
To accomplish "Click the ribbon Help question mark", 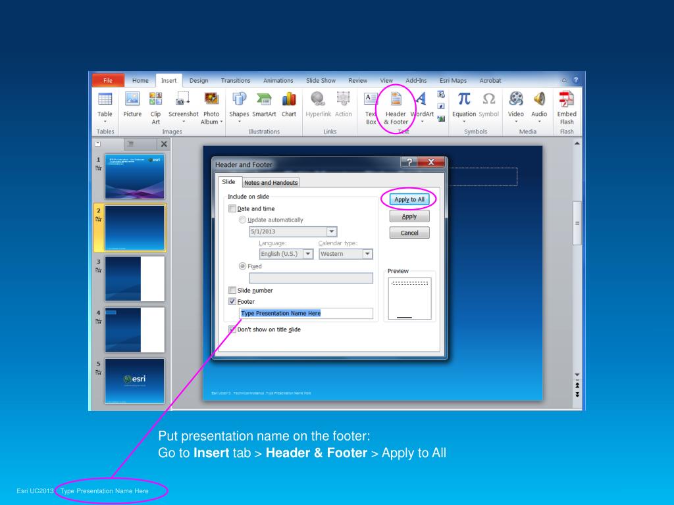I will coord(575,80).
